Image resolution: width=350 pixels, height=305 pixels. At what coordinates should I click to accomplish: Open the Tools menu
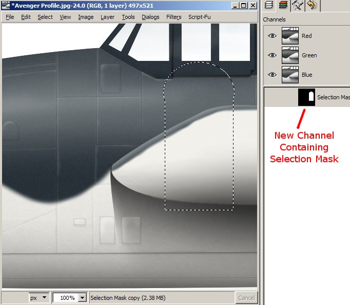(x=128, y=17)
